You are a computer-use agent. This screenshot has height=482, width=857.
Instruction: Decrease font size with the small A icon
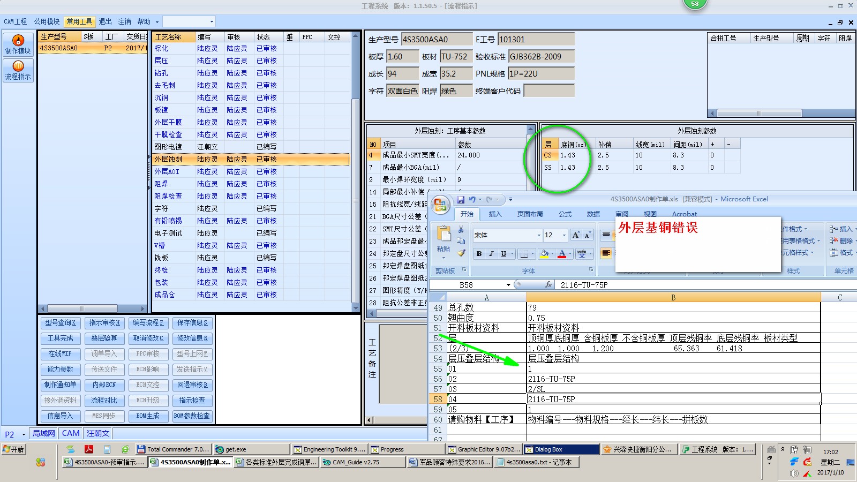pos(587,235)
